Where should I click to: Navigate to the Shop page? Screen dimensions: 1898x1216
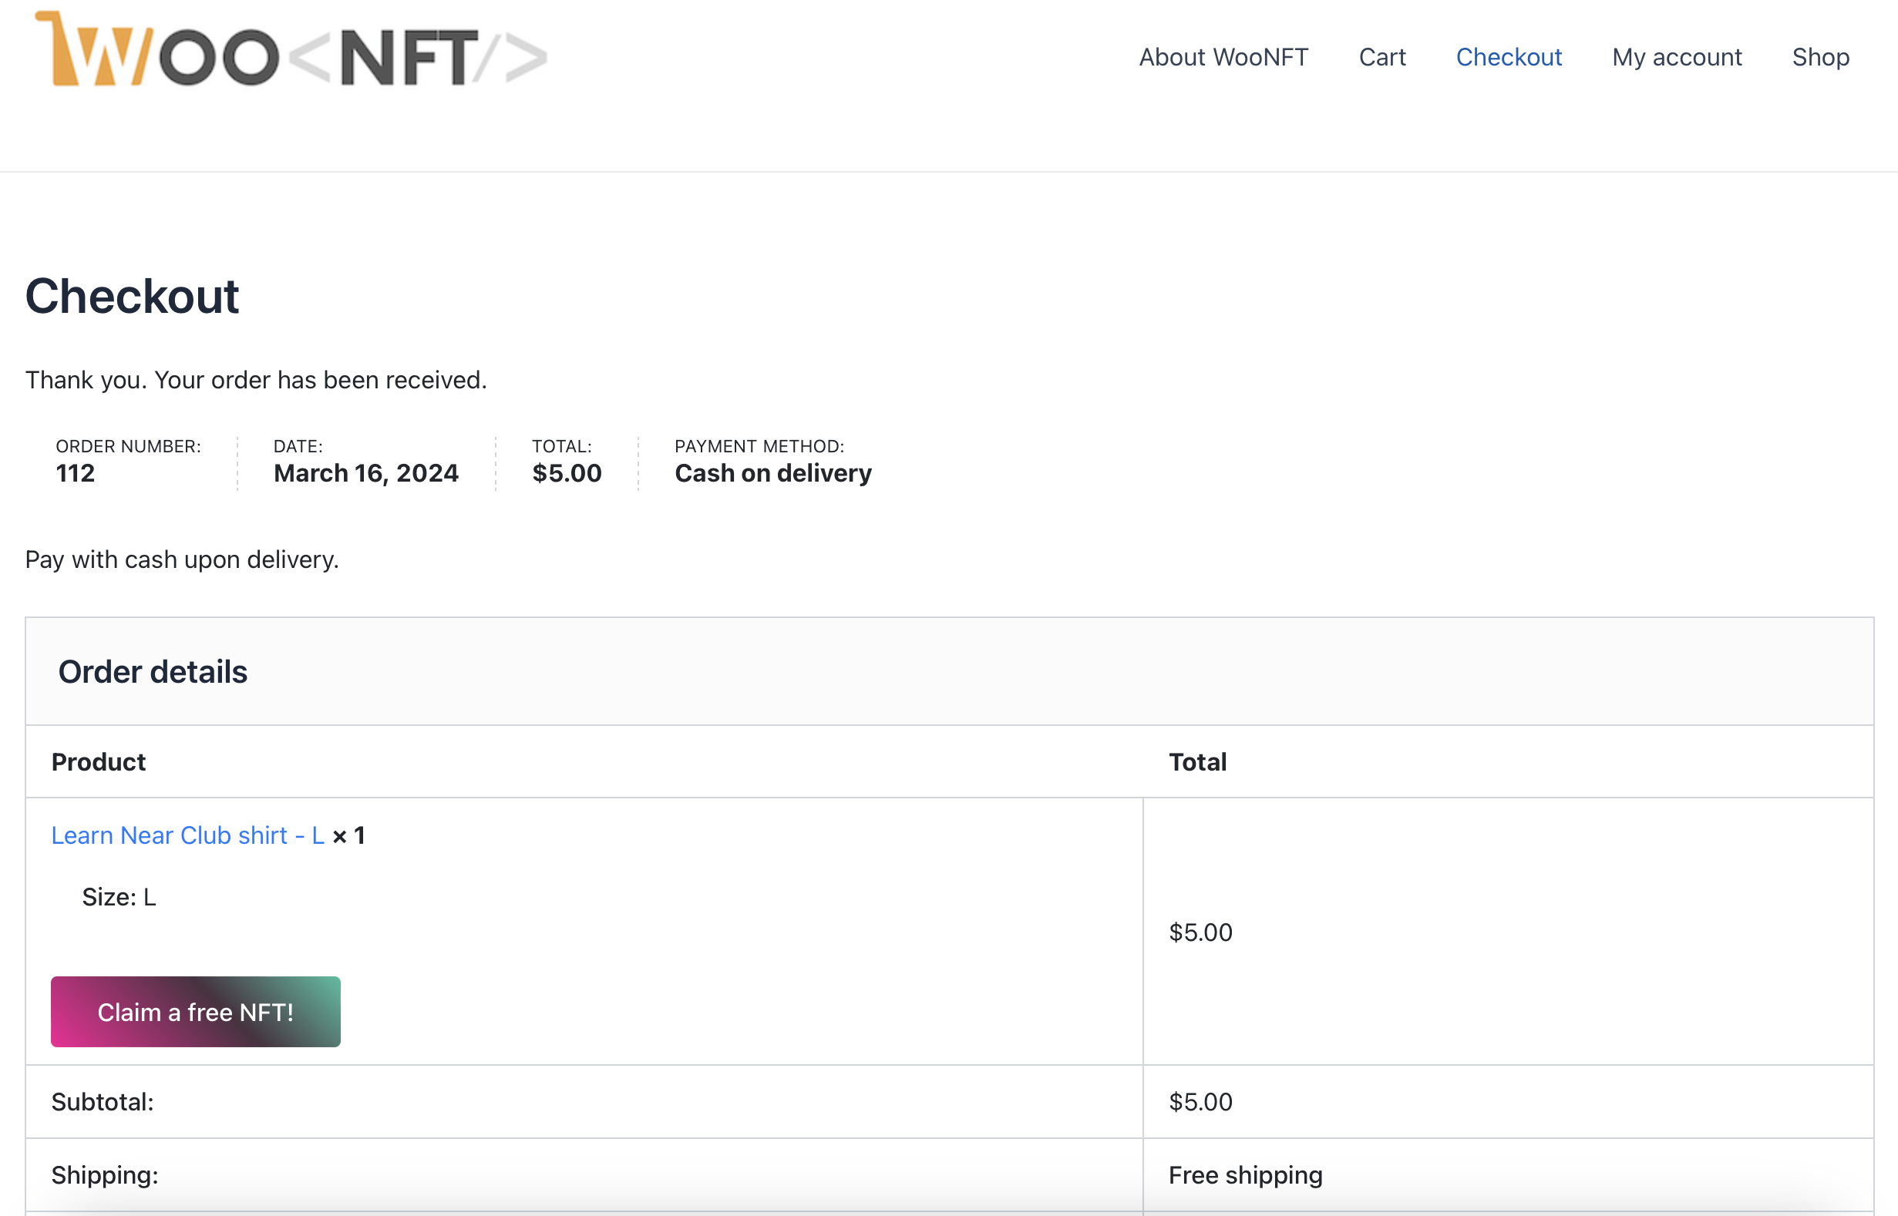(1820, 57)
